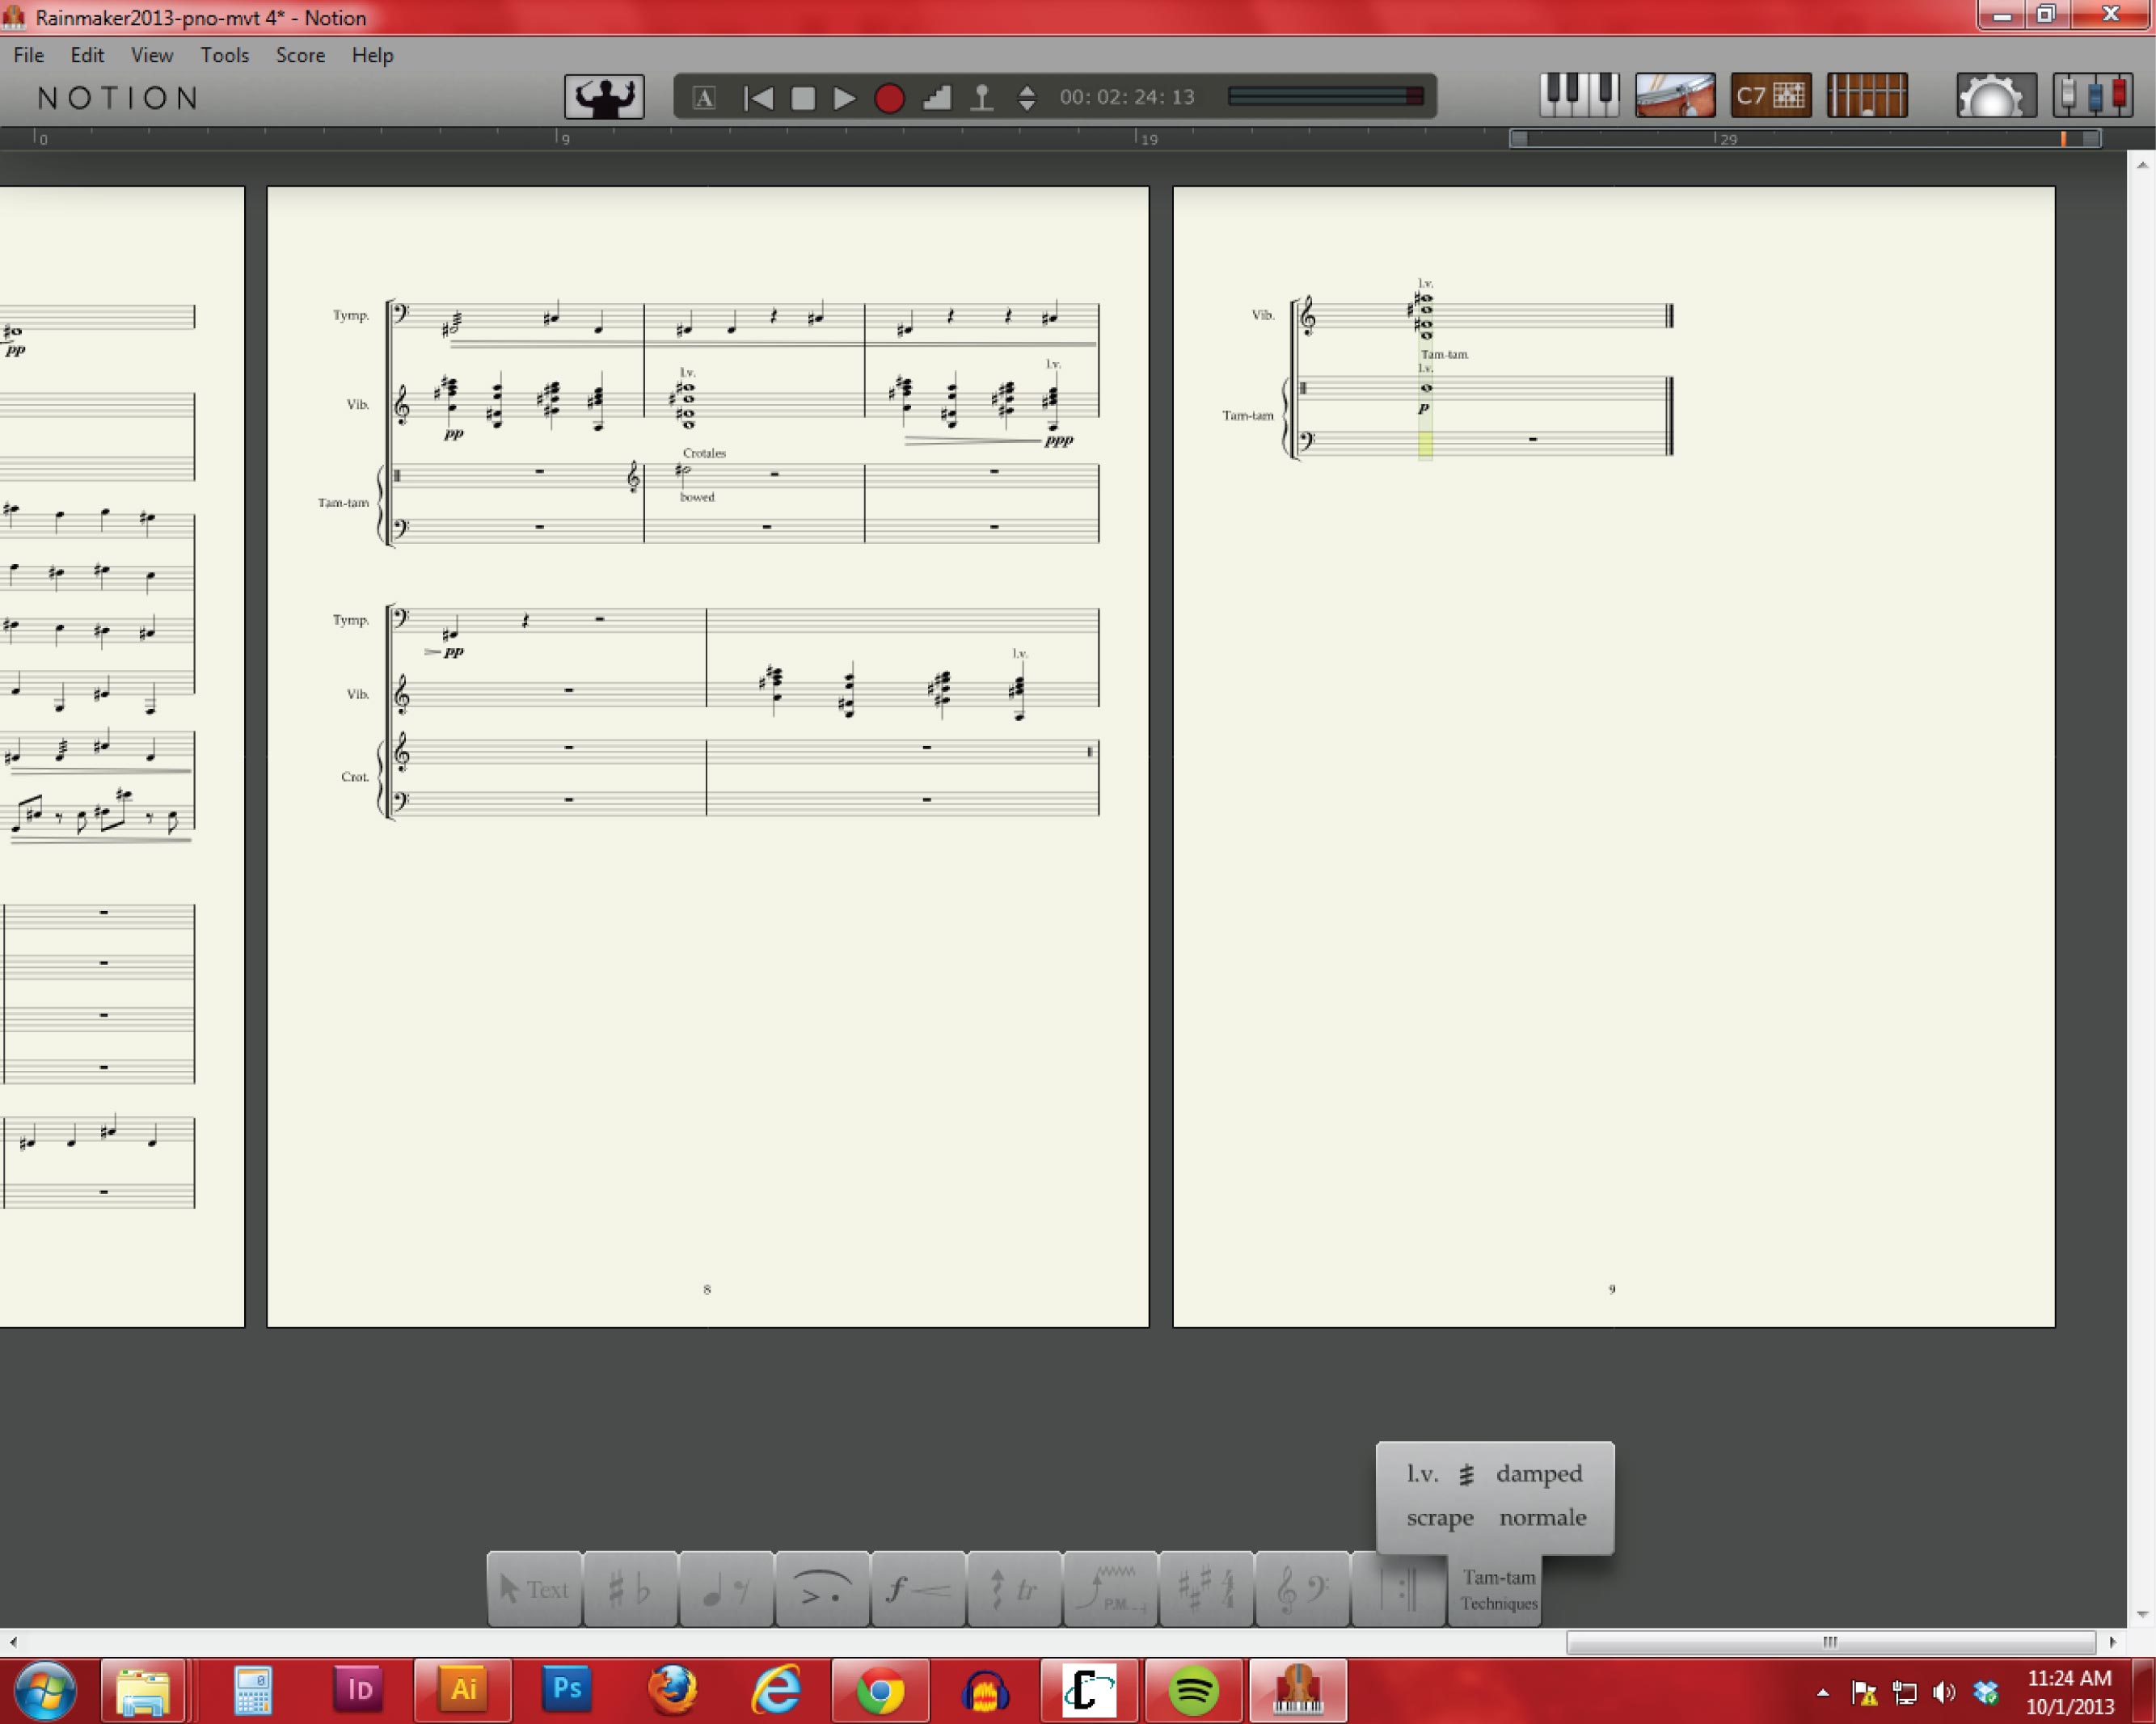
Task: Open the slur and accent articulations palette
Action: (822, 1589)
